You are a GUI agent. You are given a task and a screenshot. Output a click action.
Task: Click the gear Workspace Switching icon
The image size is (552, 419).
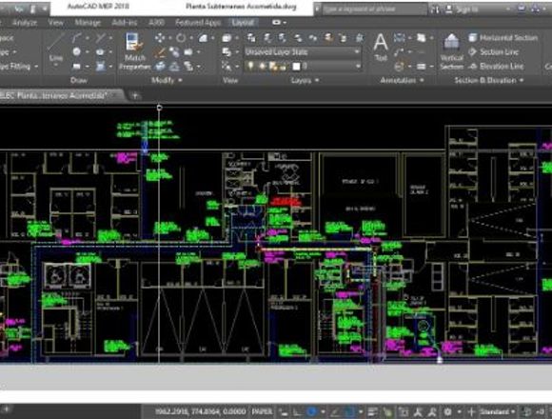448,411
